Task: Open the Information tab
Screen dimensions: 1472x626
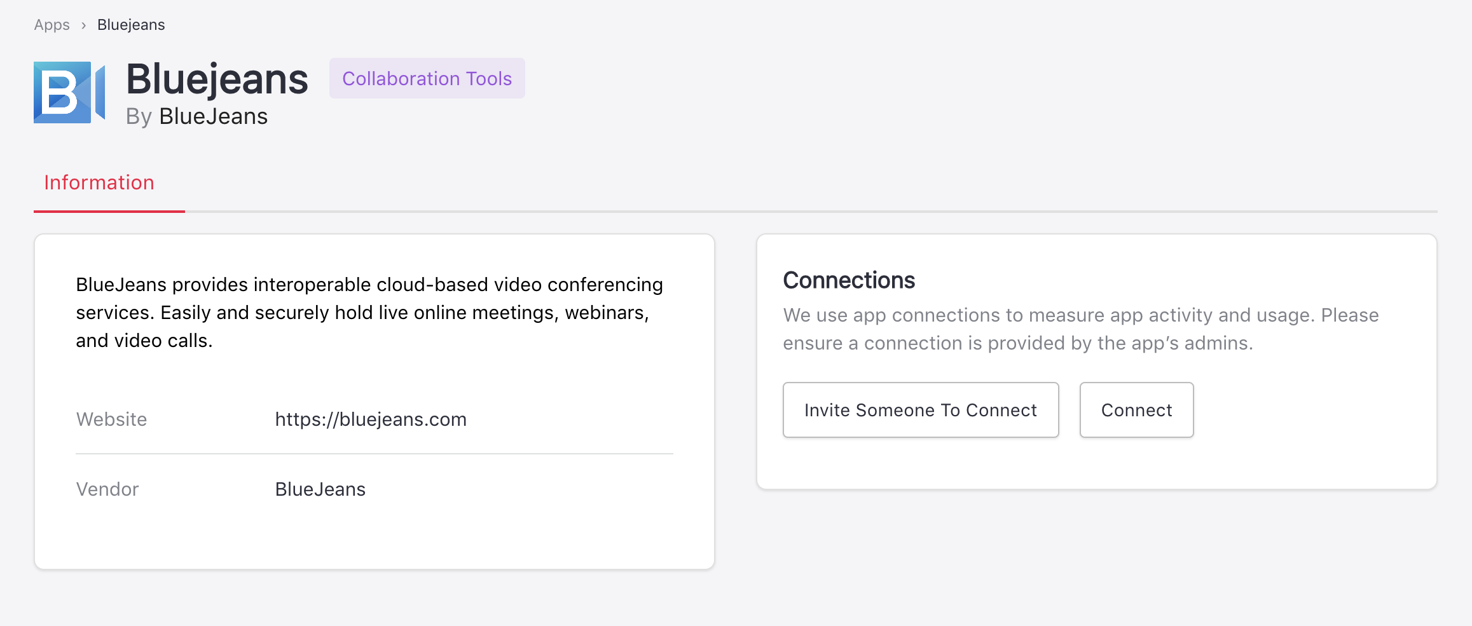Action: [99, 183]
